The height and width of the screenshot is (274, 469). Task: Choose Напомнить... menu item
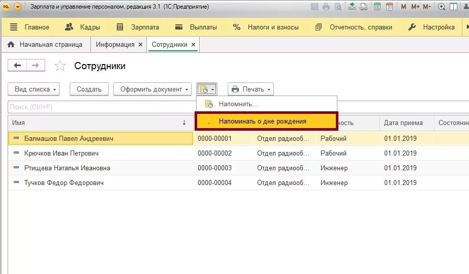(x=266, y=104)
